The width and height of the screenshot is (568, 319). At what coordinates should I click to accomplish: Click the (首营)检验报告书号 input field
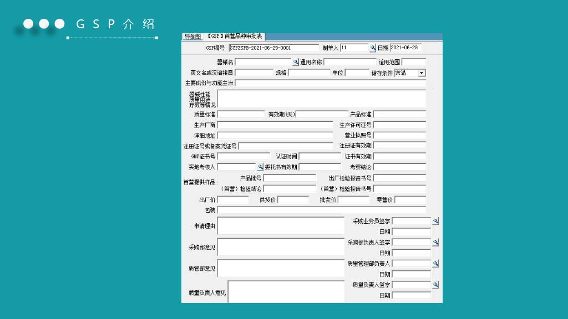click(x=399, y=189)
